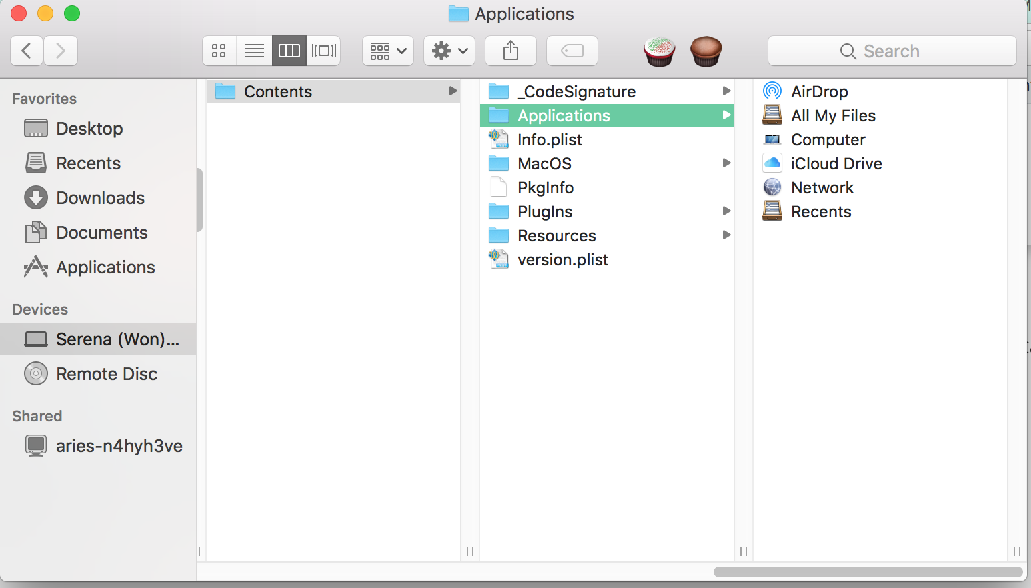Viewport: 1031px width, 588px height.
Task: Click the version.plist file icon
Action: point(499,259)
